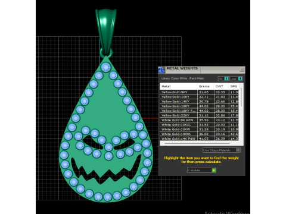Viewport: 286px width, 214px height.
Task: Select the Yellow Gold:9KY row
Action: point(200,92)
